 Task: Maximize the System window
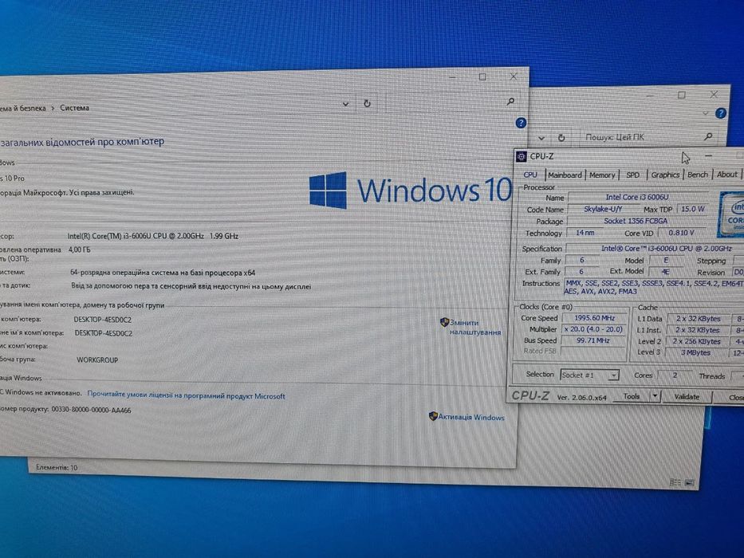coord(482,77)
